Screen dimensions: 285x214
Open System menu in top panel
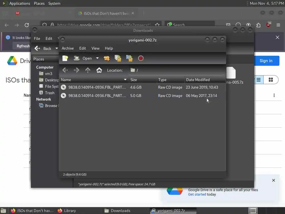(x=54, y=3)
